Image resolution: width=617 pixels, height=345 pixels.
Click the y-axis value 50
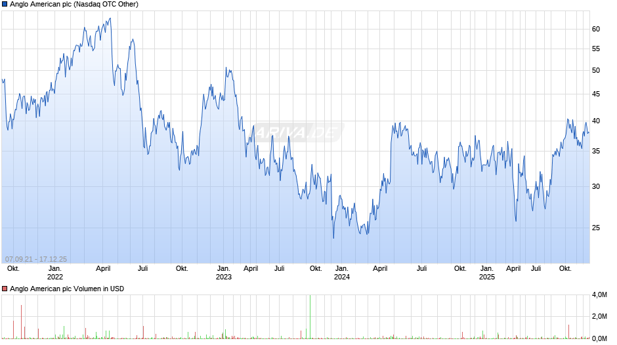pyautogui.click(x=596, y=70)
